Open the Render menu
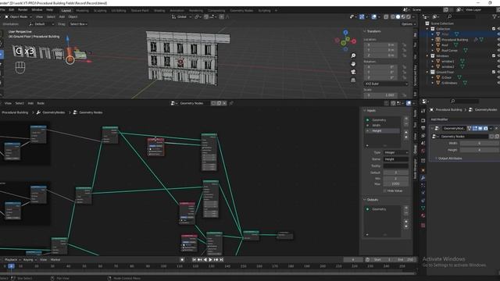Image resolution: width=500 pixels, height=281 pixels. click(x=23, y=10)
